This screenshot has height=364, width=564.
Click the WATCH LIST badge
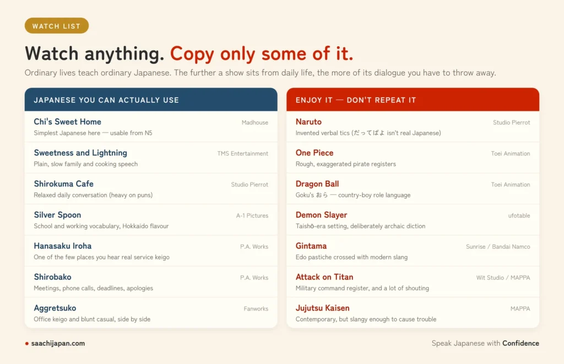coord(57,25)
